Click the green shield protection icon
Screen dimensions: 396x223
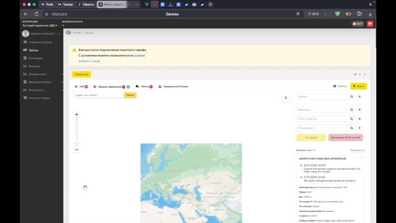pos(337,14)
